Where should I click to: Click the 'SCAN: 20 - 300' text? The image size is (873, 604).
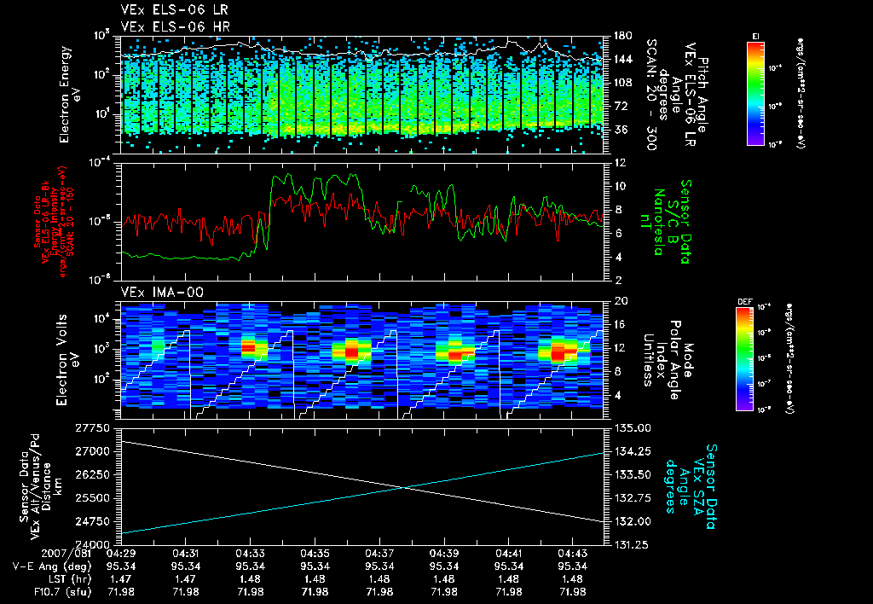pyautogui.click(x=650, y=95)
